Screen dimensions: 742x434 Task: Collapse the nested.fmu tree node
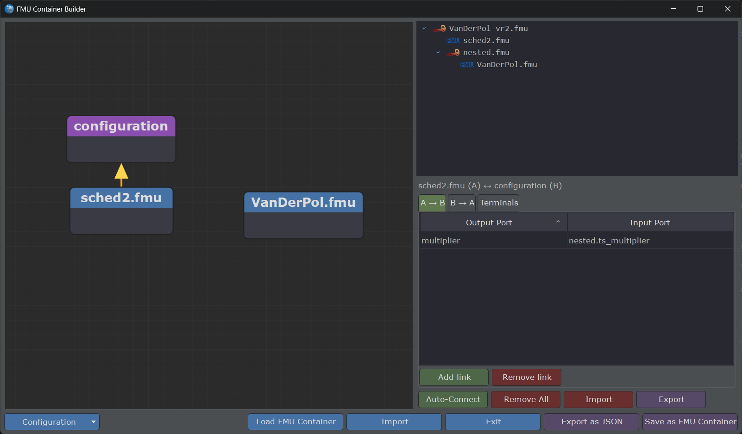click(438, 53)
